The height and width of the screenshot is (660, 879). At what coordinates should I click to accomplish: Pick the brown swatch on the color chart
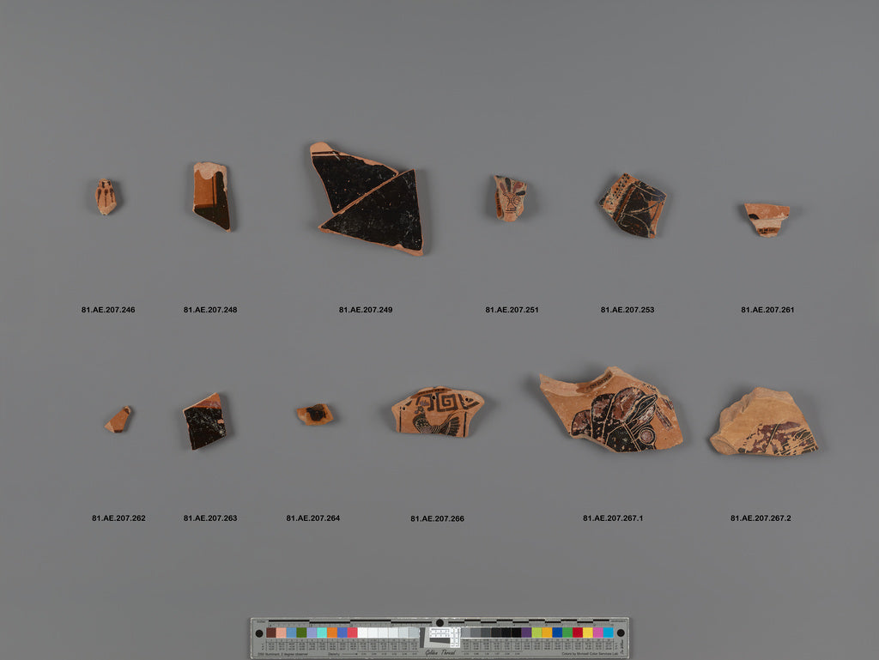point(271,633)
